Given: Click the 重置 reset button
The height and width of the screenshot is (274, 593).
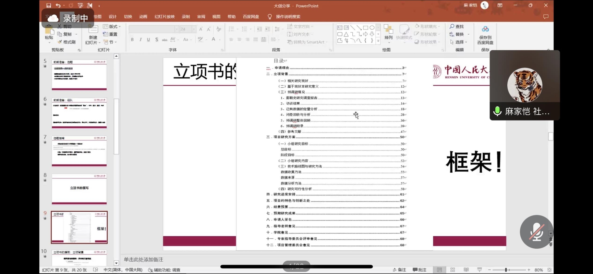Looking at the screenshot, I should (110, 34).
